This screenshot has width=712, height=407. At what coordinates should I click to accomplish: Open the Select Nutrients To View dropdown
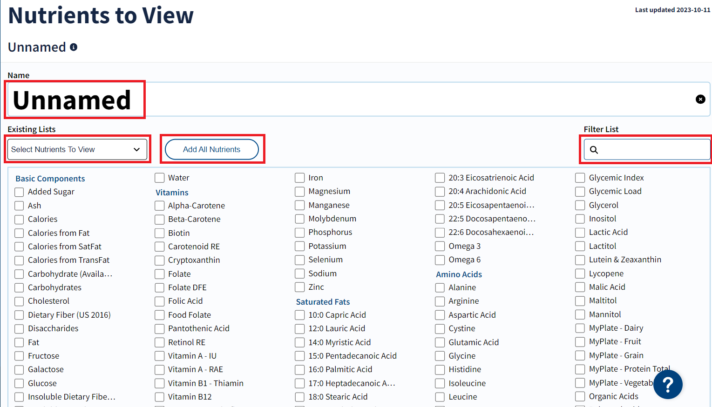click(77, 149)
